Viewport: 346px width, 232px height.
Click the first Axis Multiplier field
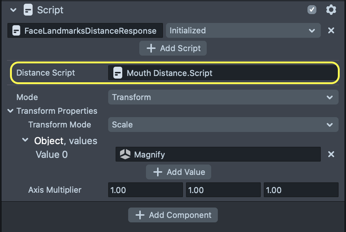click(145, 190)
